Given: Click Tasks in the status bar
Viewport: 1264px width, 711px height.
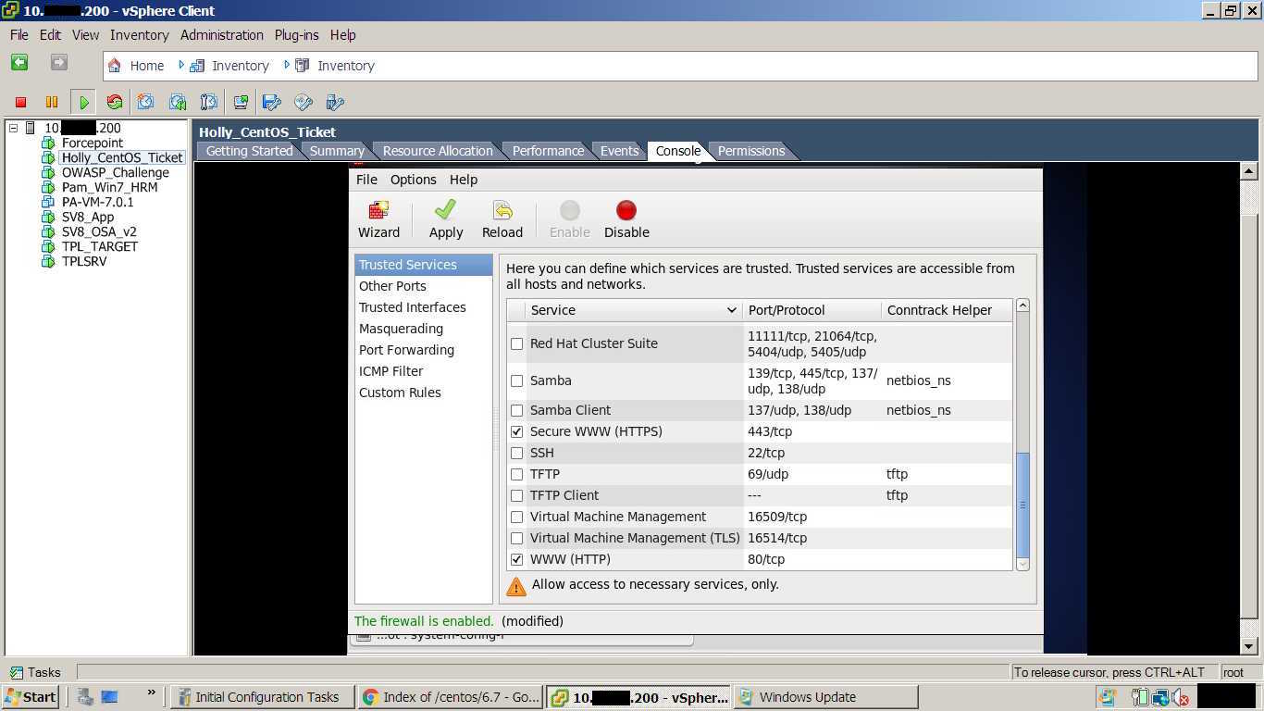Looking at the screenshot, I should (x=35, y=673).
